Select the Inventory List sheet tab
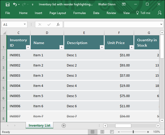The height and width of the screenshot is (135, 165). [39, 125]
